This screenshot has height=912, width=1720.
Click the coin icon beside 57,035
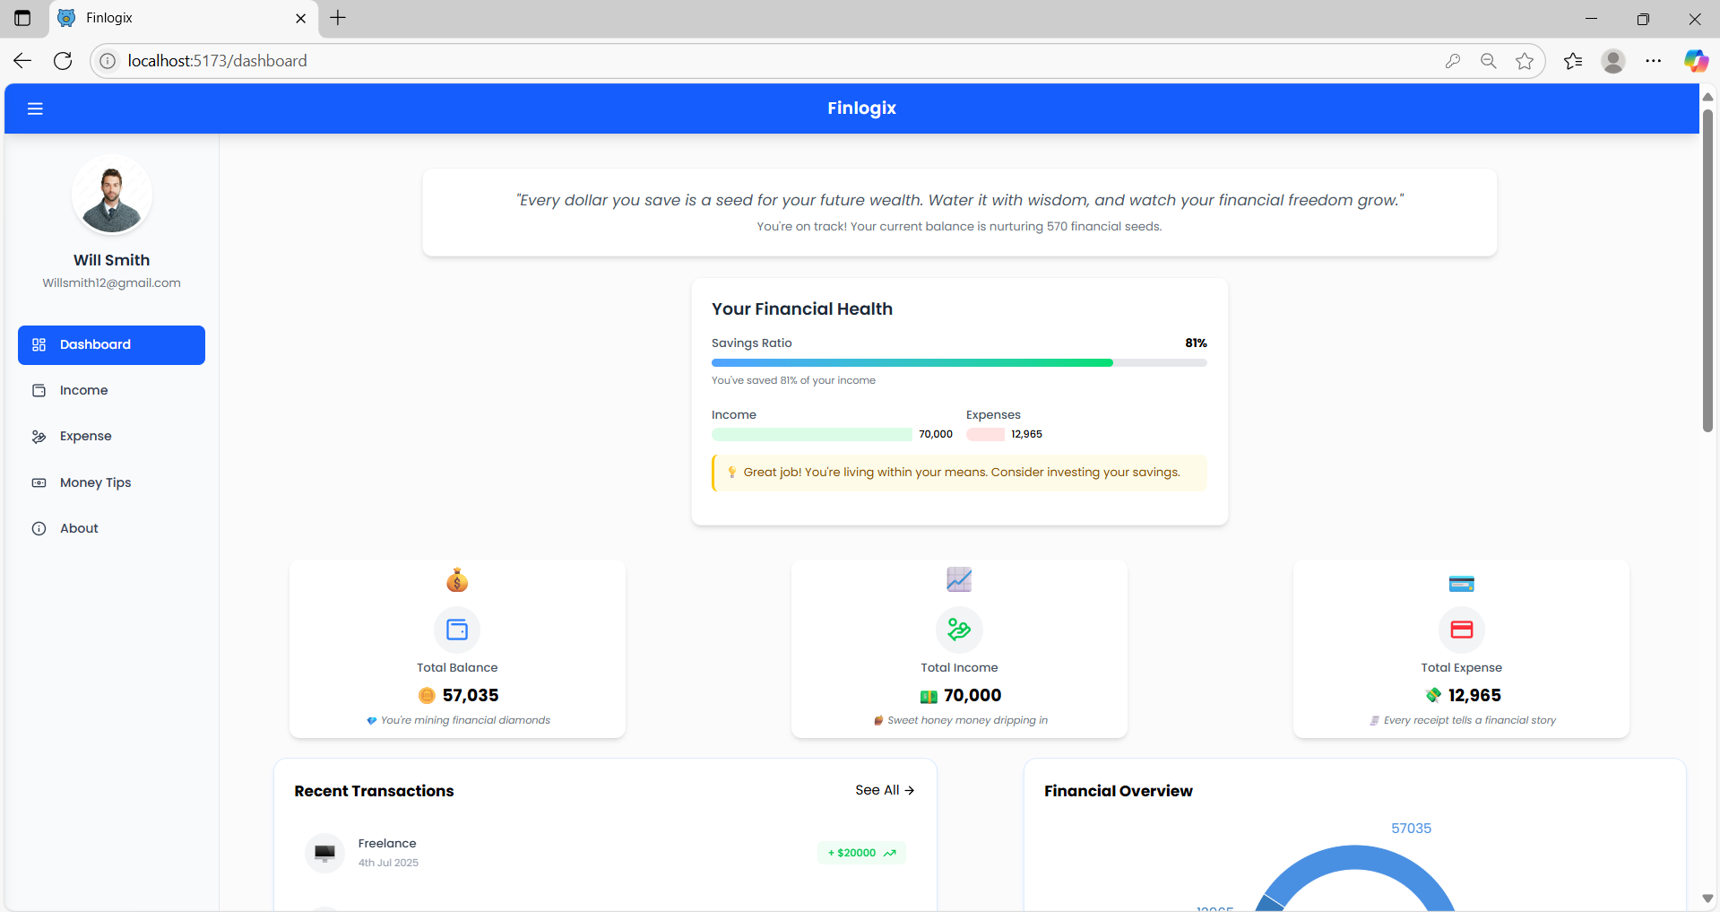[x=427, y=695]
